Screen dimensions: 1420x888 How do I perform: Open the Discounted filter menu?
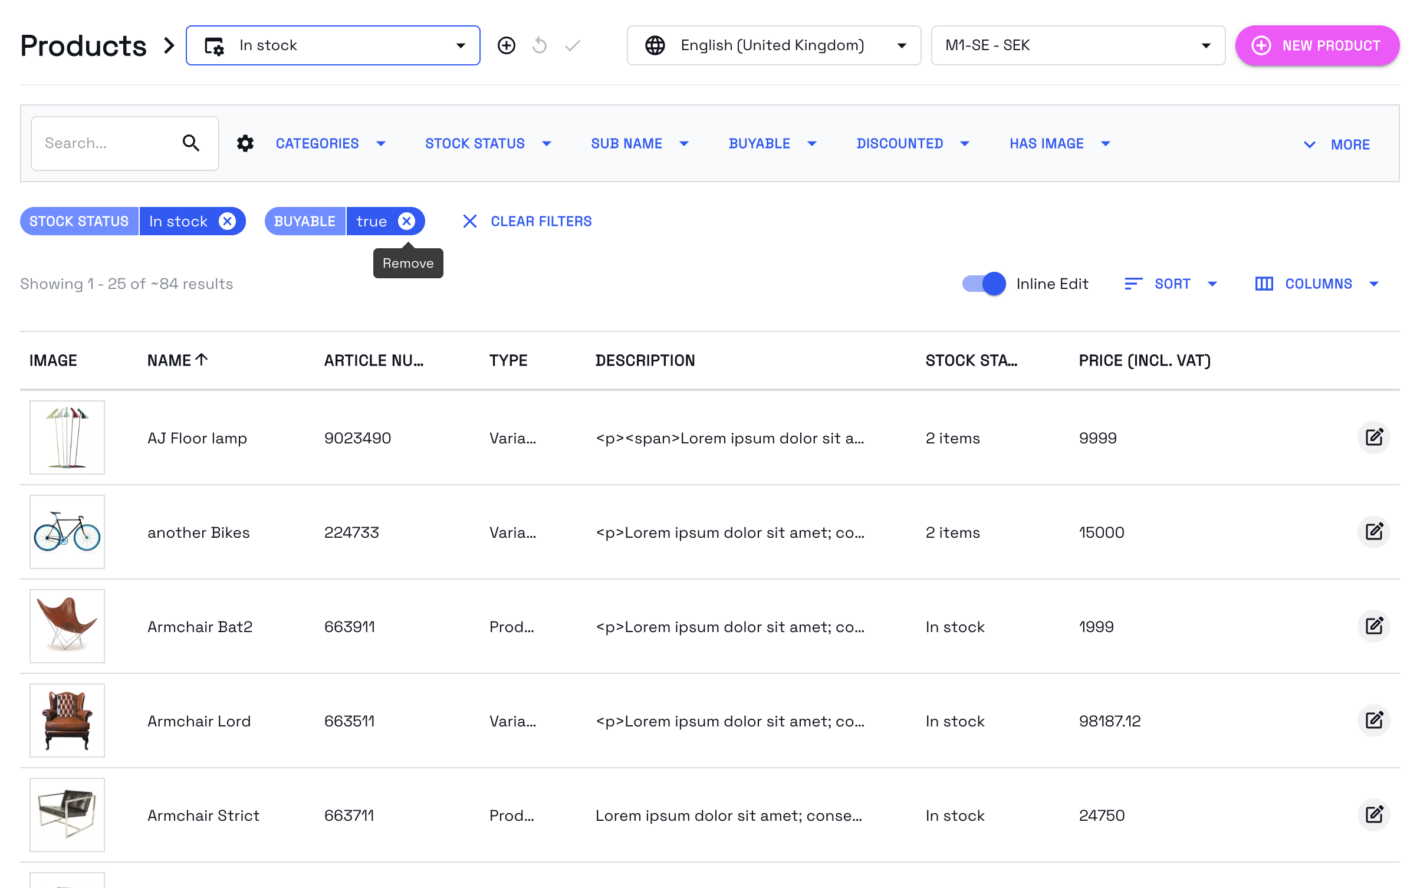click(912, 143)
